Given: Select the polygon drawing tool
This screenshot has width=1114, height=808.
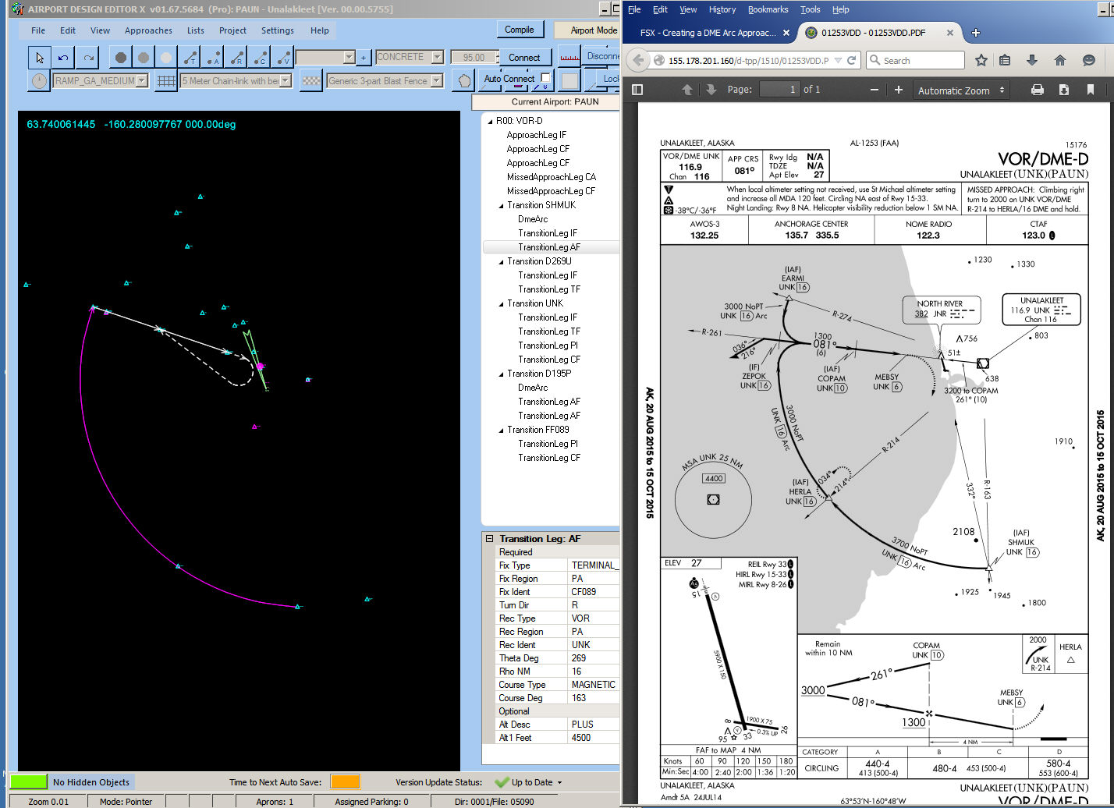Looking at the screenshot, I should coord(464,80).
